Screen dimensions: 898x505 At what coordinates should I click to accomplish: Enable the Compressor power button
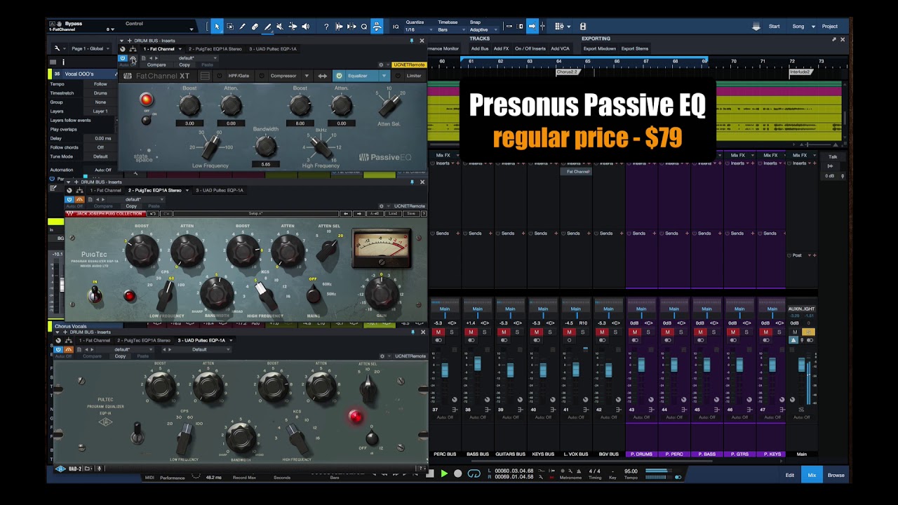pos(262,76)
